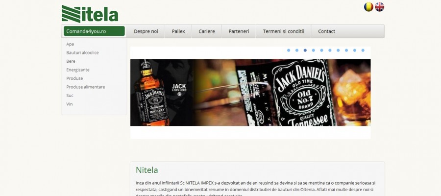Jump to the seventh slider dot
441x196 pixels.
tap(338, 50)
